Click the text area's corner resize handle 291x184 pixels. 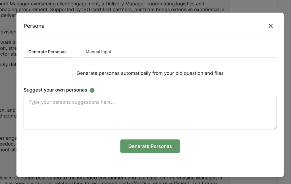275,128
